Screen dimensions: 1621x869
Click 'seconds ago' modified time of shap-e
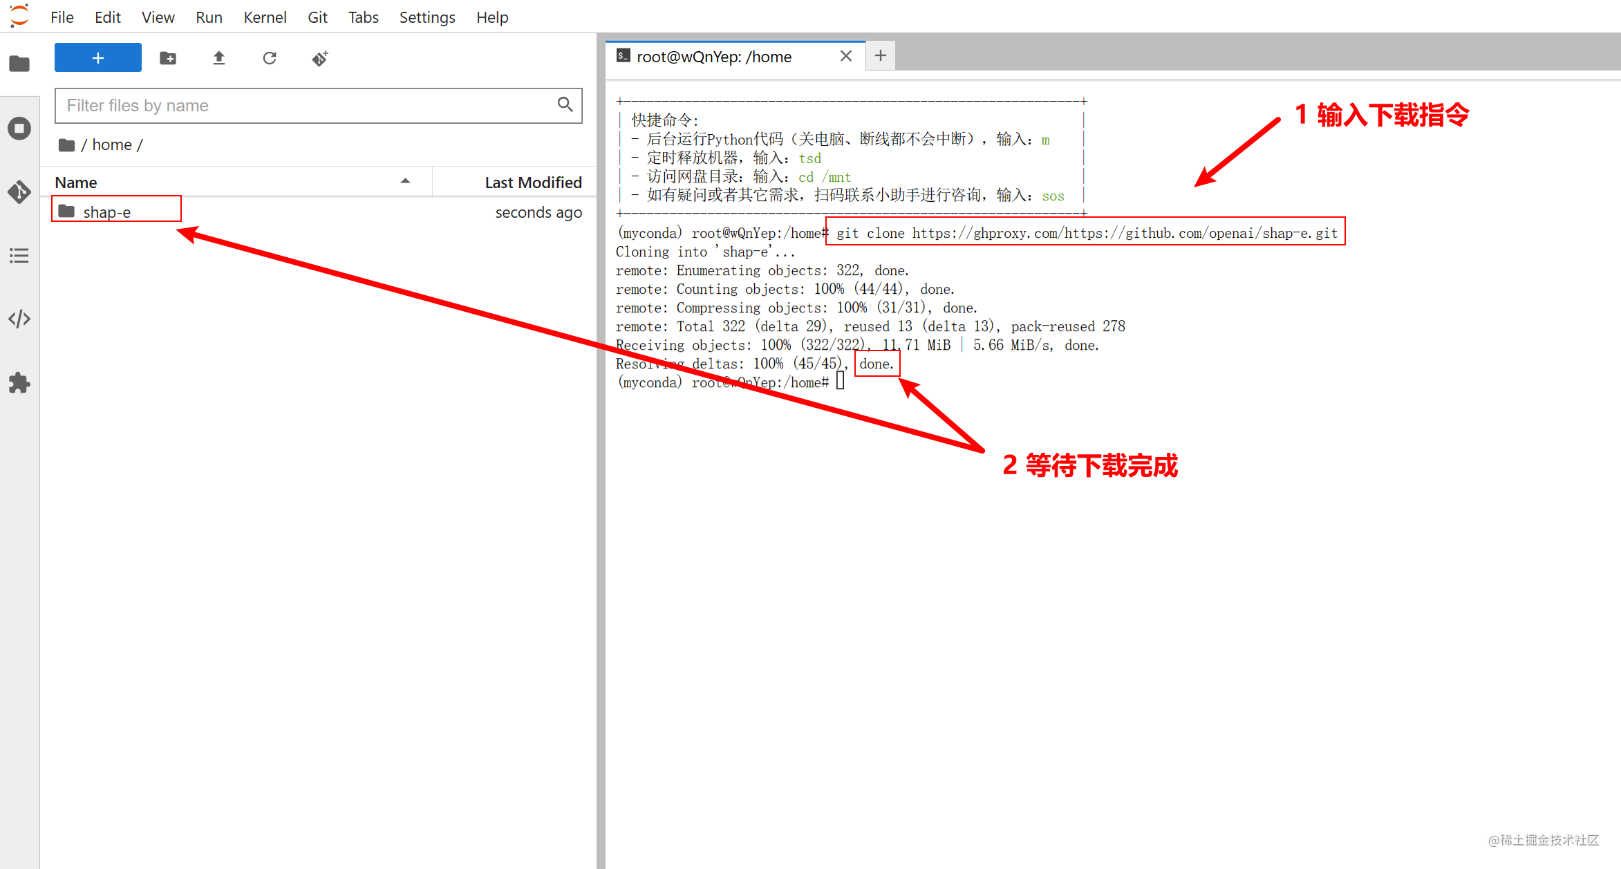coord(538,212)
